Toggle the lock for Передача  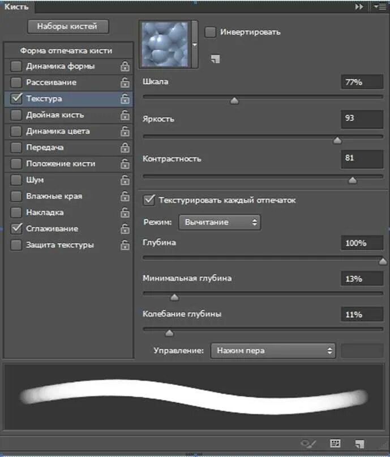click(125, 147)
